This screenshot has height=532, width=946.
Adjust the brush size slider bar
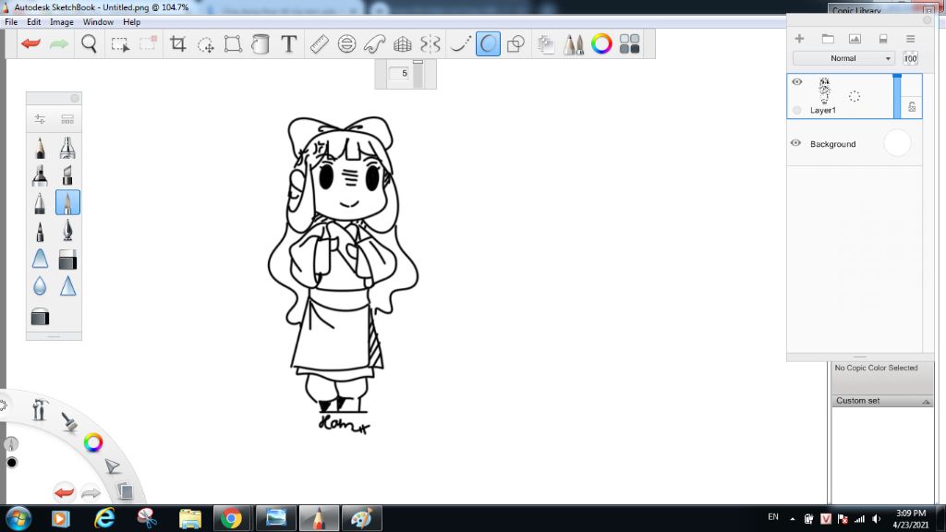point(418,74)
